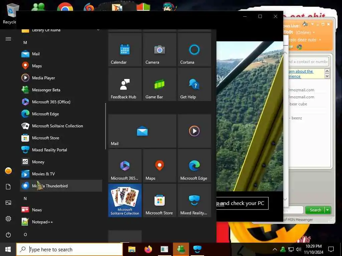
Task: Open Documents from Start sidebar
Action: click(8, 187)
